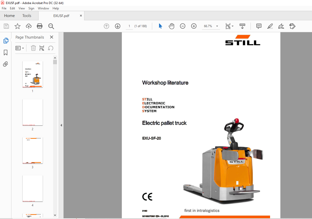Viewport: 312px width, 219px height.
Task: Click the 66.7% zoom value field
Action: (208, 26)
